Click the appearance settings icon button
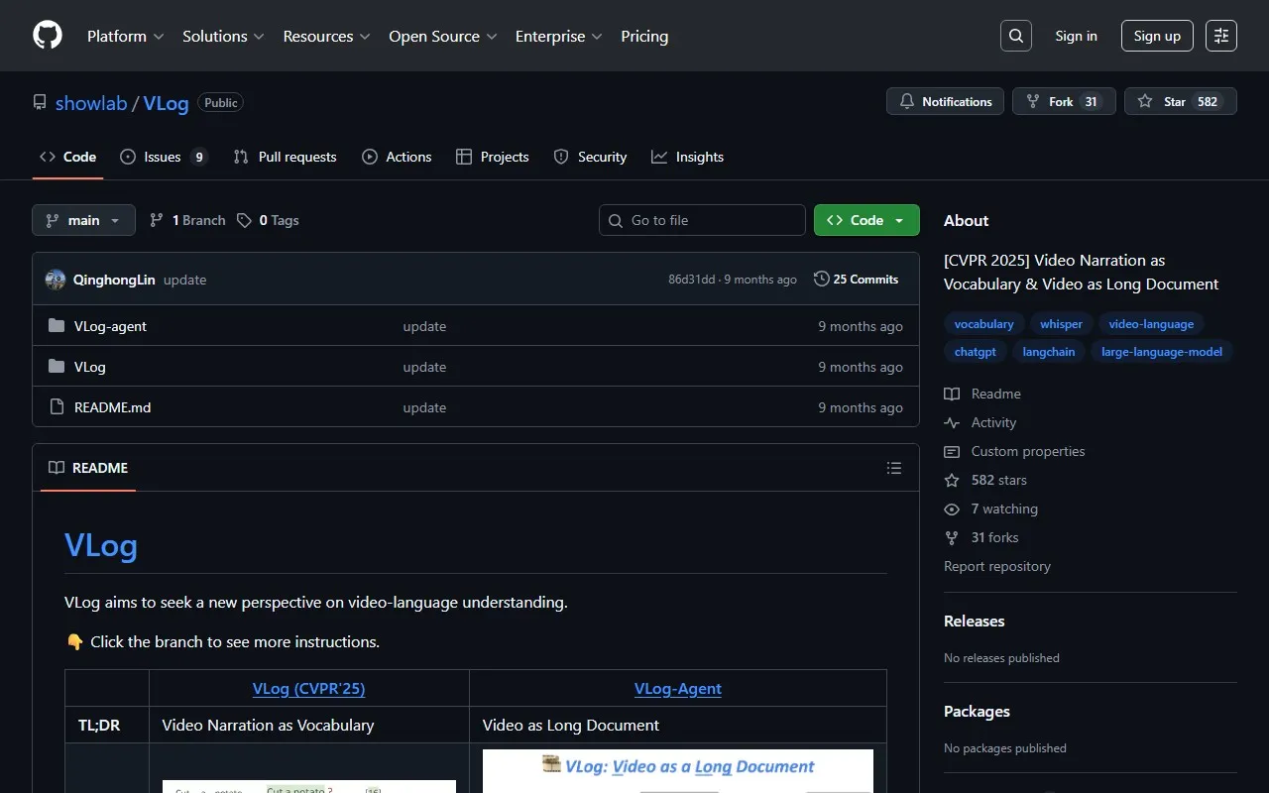 (x=1221, y=36)
